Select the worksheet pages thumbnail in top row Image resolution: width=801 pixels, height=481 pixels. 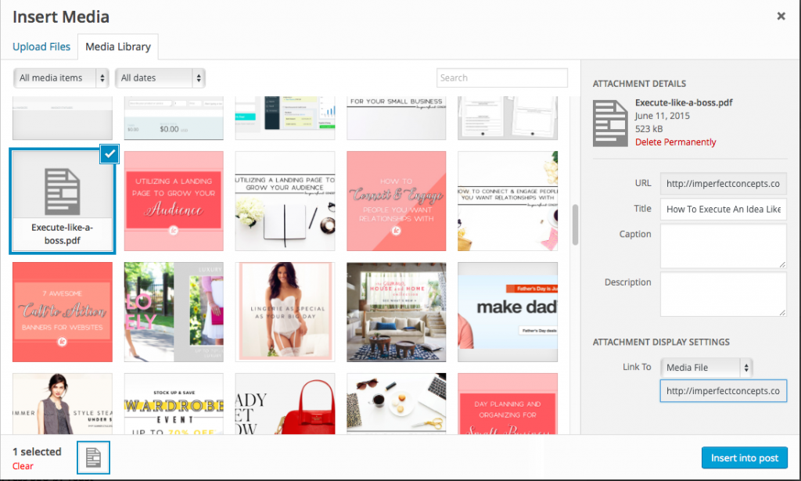point(508,118)
